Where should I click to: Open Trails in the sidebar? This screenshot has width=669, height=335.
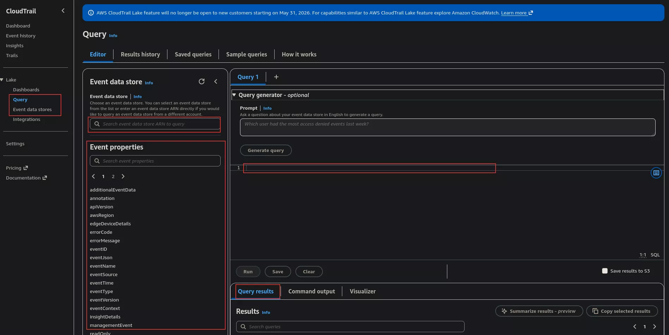(12, 55)
